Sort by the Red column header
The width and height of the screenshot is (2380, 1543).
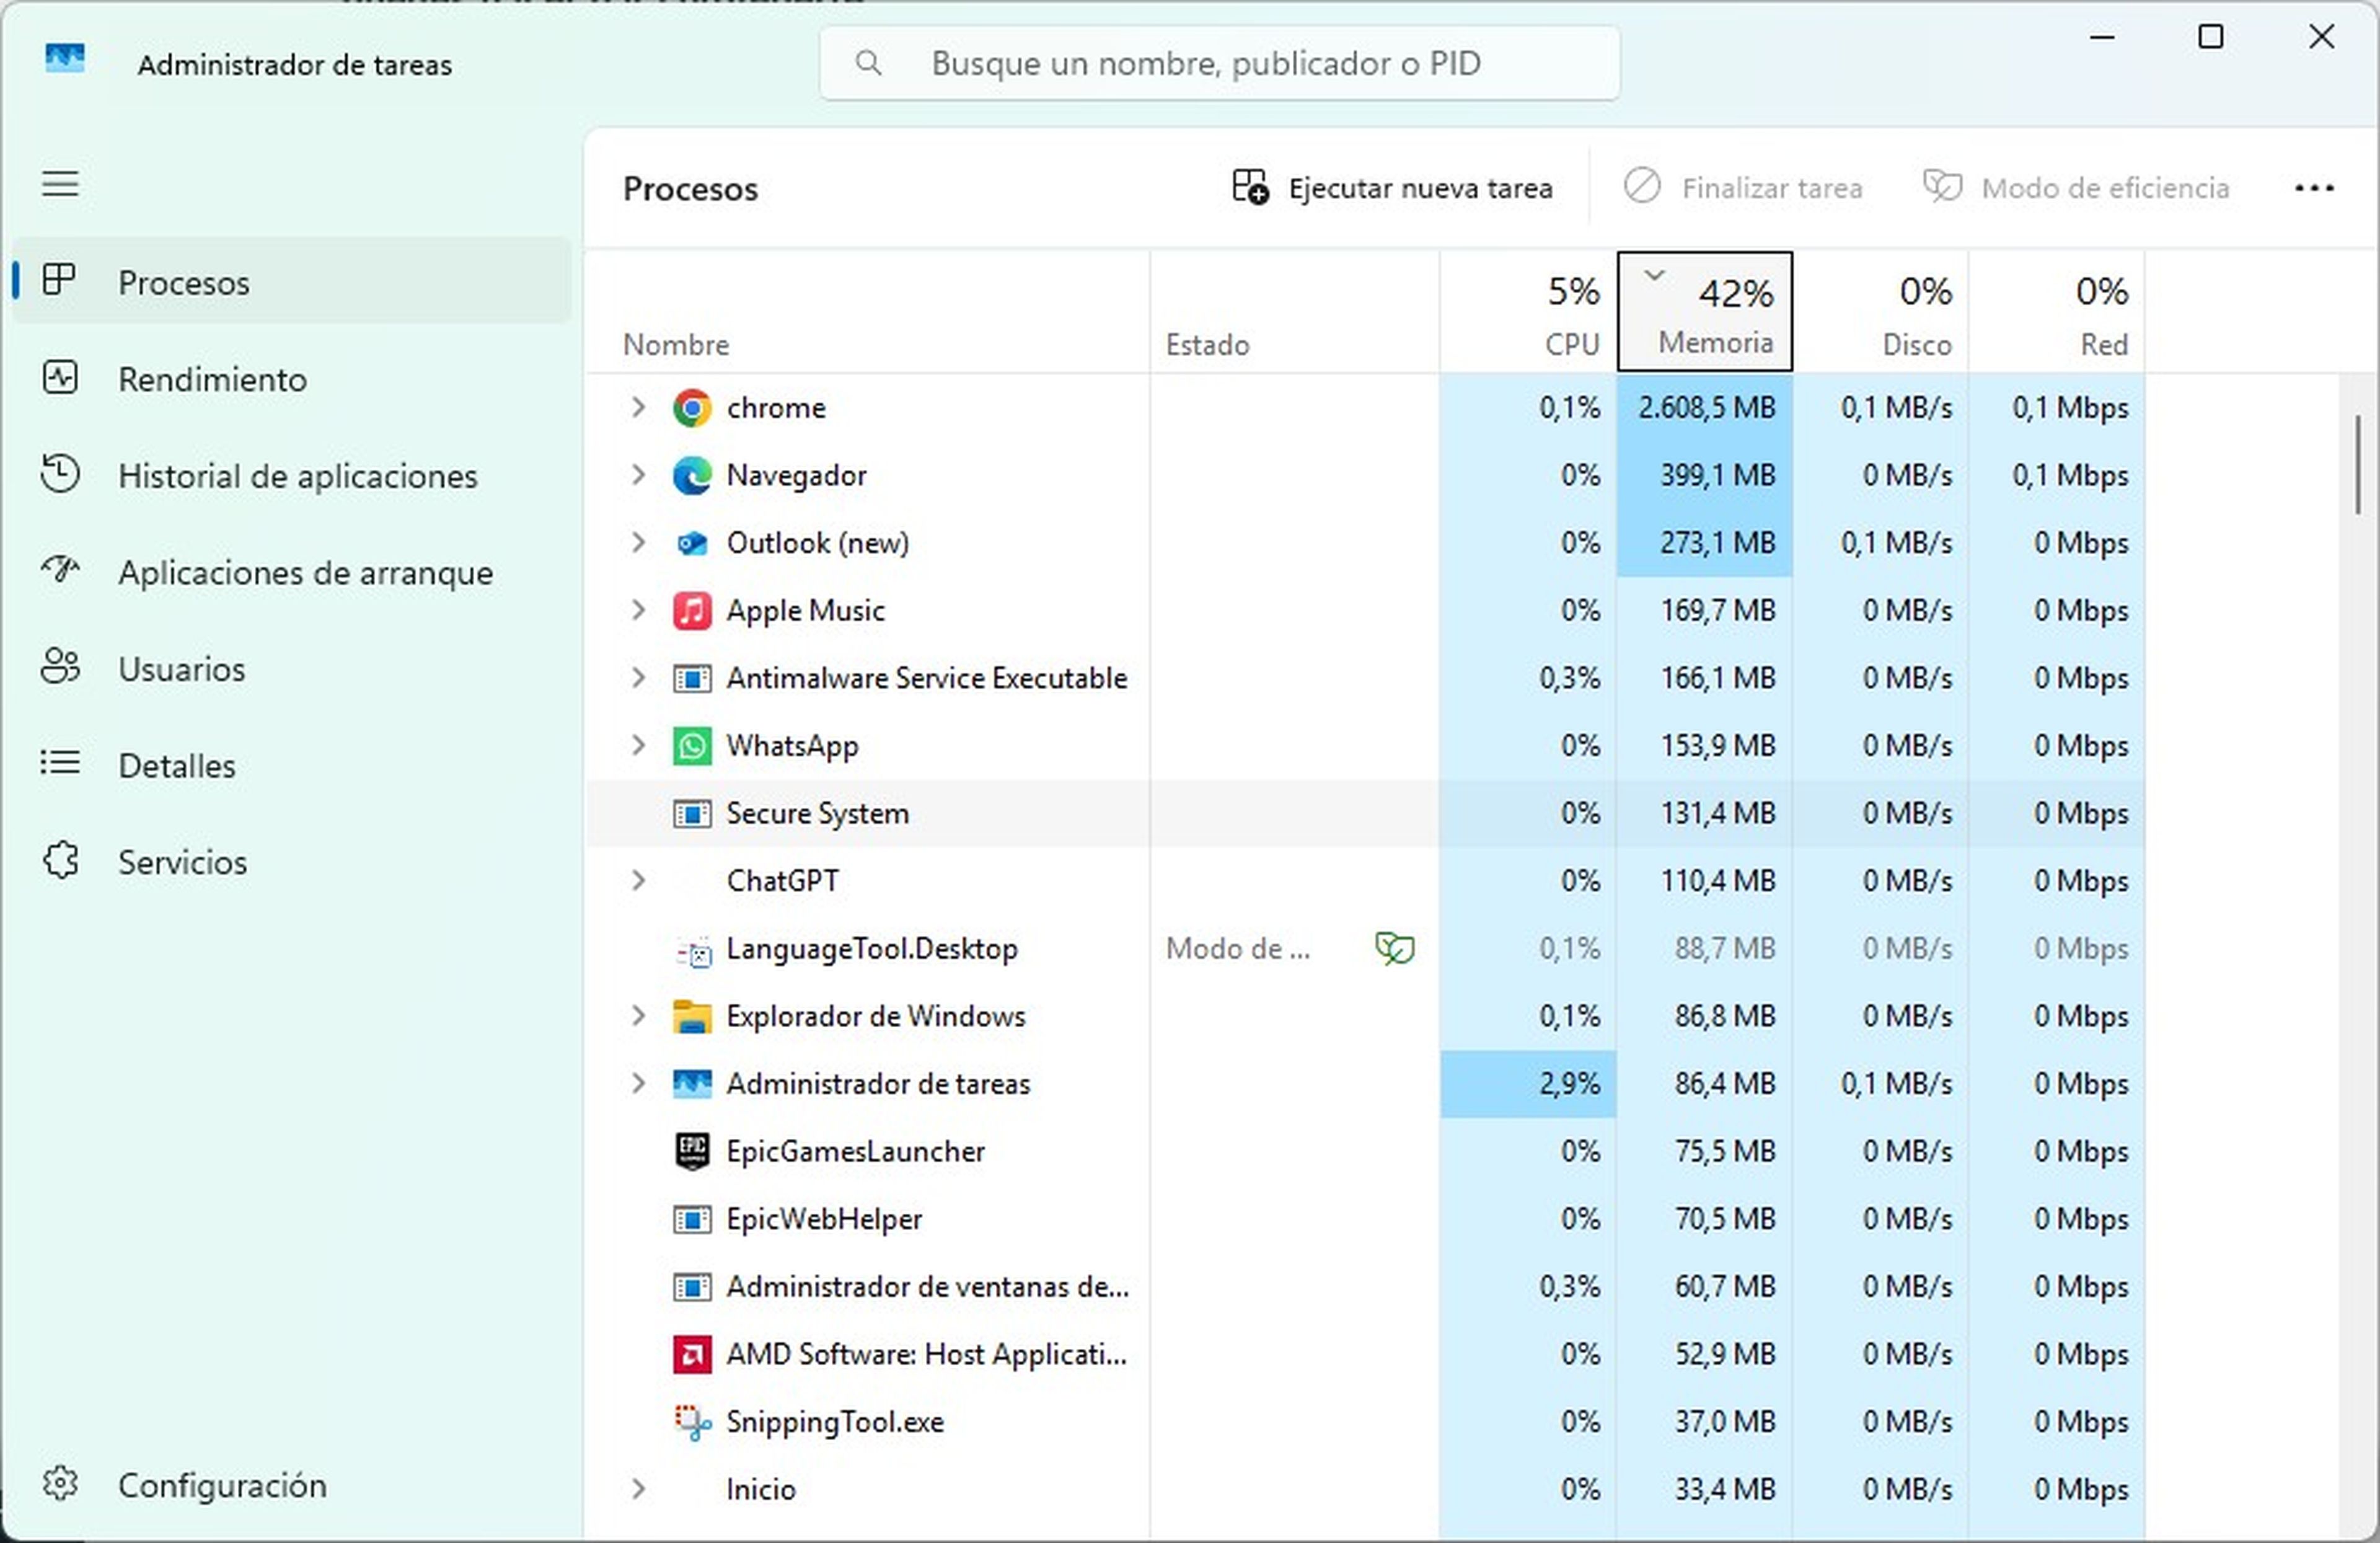point(2057,312)
